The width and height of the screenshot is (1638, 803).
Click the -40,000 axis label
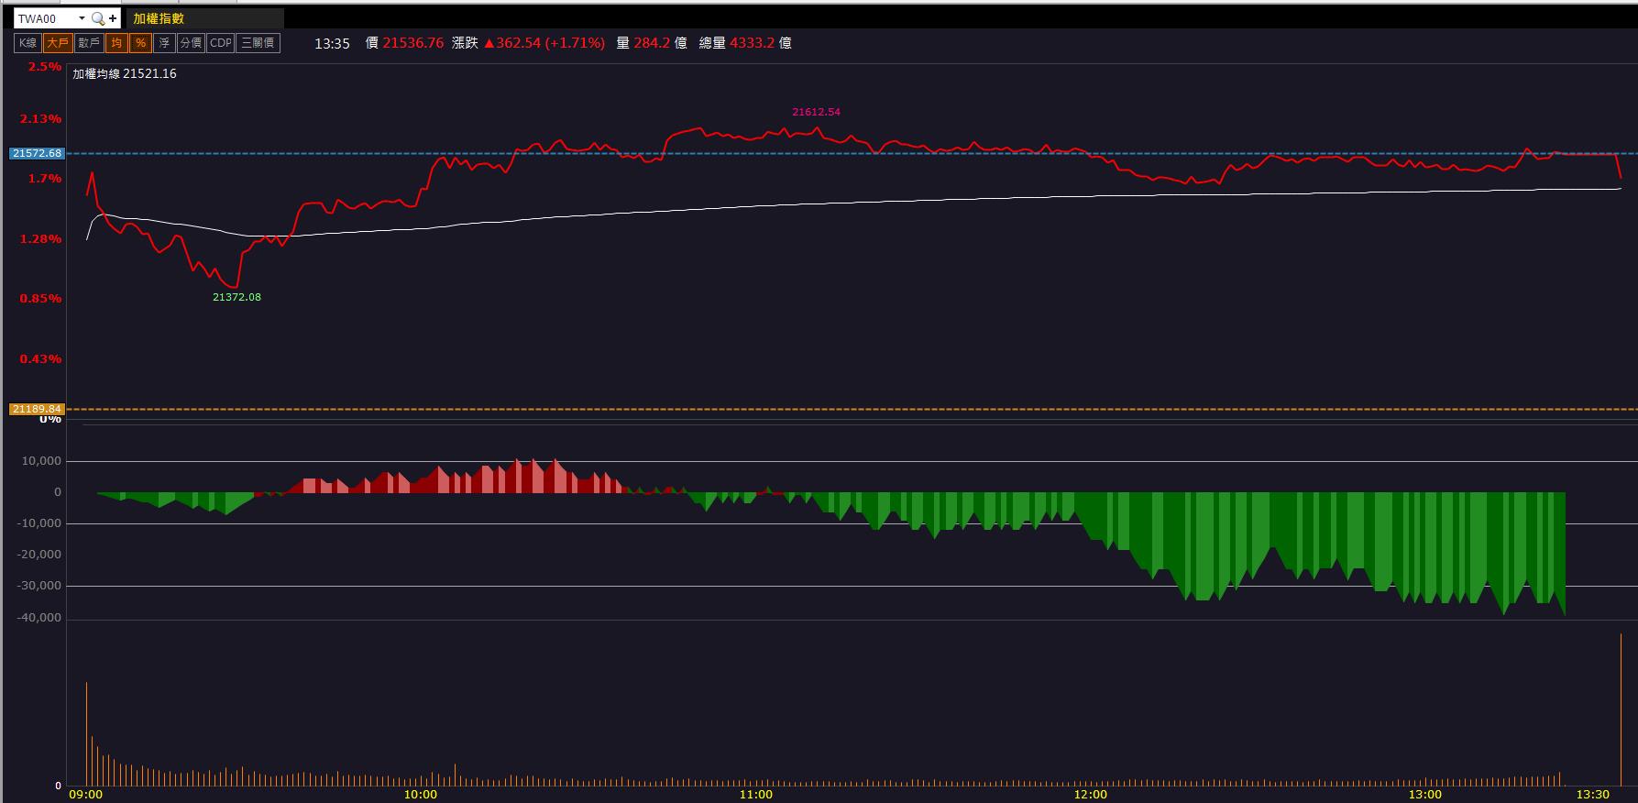coord(38,618)
